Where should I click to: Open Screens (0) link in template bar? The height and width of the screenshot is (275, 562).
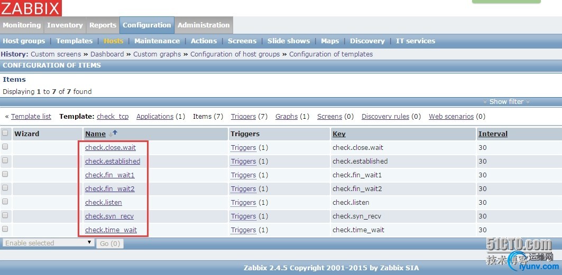[x=330, y=116]
